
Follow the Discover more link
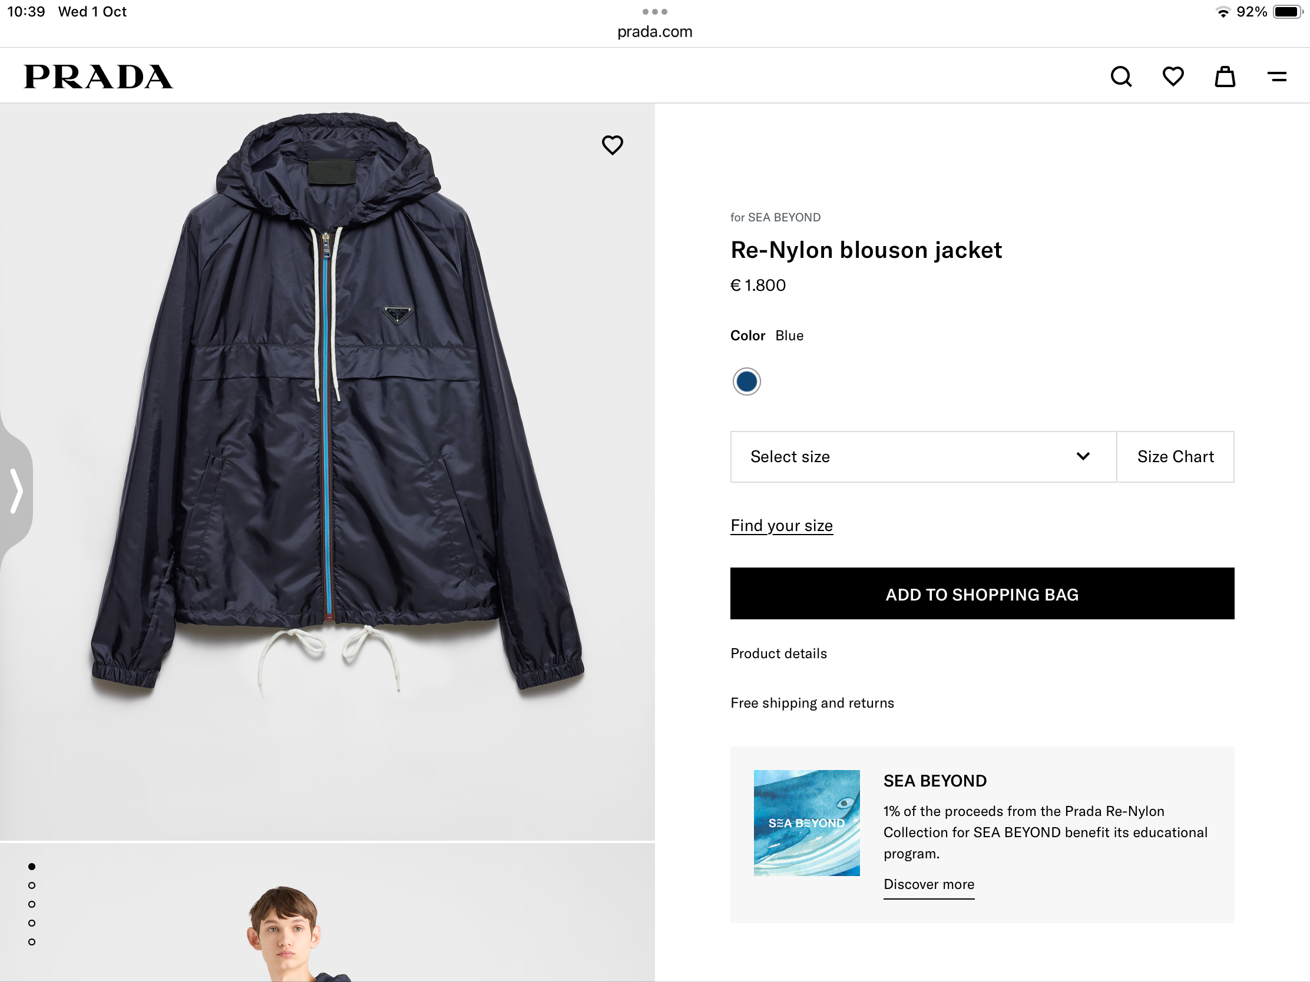pos(929,884)
